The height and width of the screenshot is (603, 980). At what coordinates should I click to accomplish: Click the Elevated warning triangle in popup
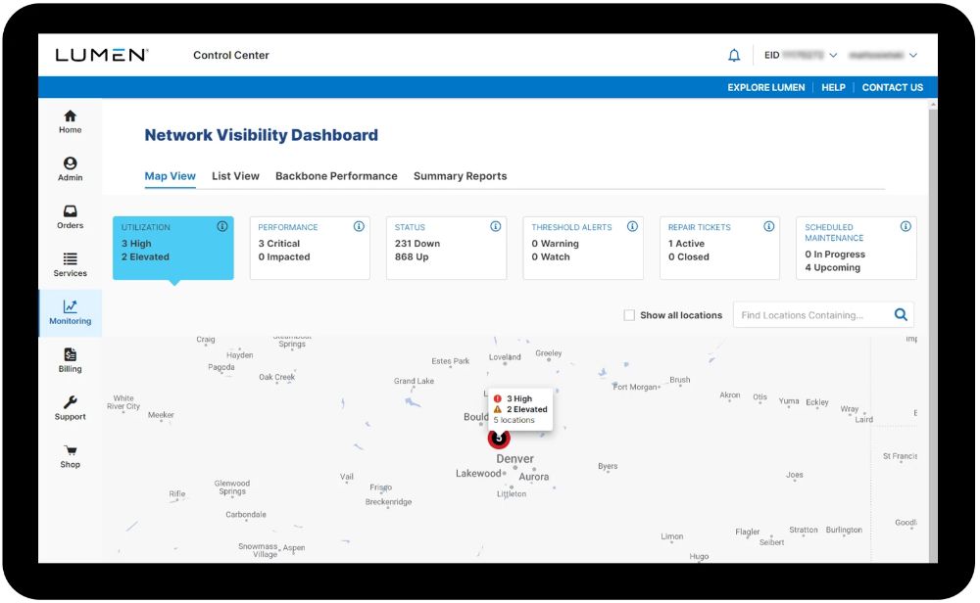[x=498, y=409]
